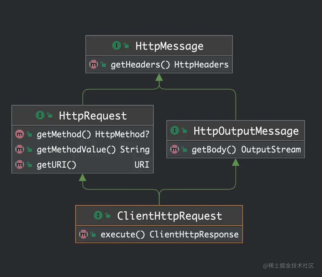Click the method icon beside execute()
This screenshot has height=277, width=322.
pos(84,235)
